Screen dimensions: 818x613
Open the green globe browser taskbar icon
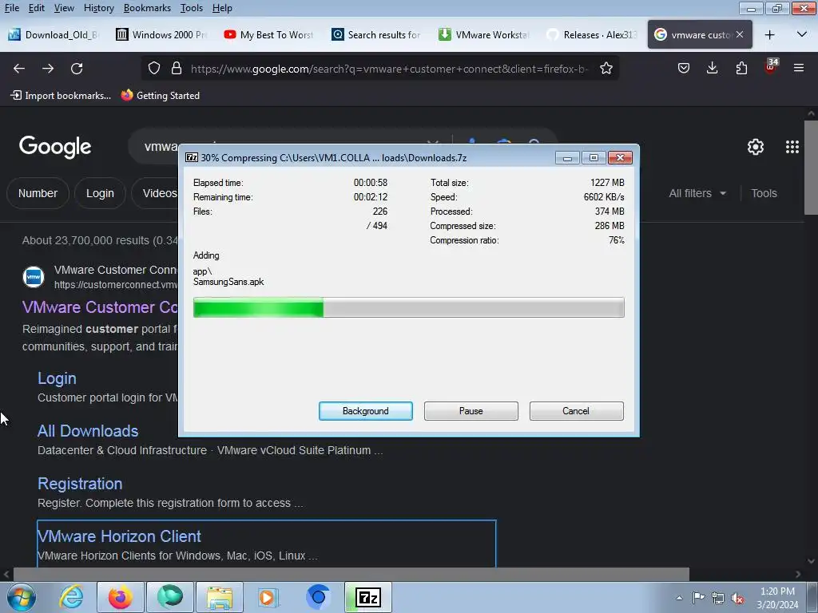point(170,597)
